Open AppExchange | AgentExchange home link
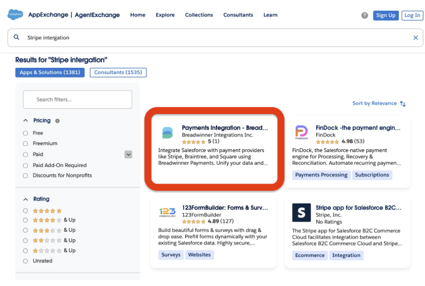Image resolution: width=425 pixels, height=286 pixels. click(74, 15)
